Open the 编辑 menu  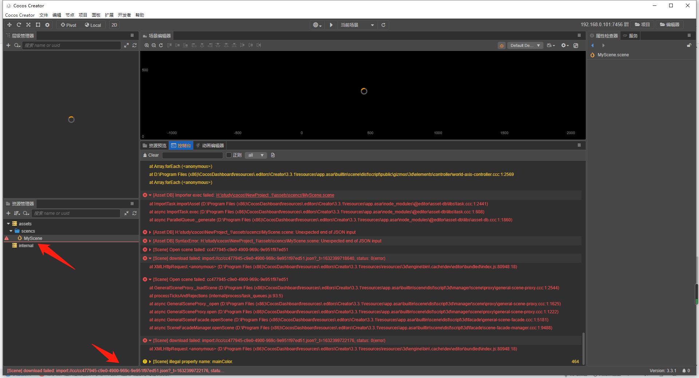tap(57, 15)
